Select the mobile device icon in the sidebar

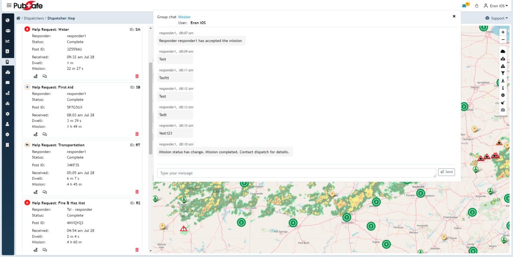[x=8, y=61]
